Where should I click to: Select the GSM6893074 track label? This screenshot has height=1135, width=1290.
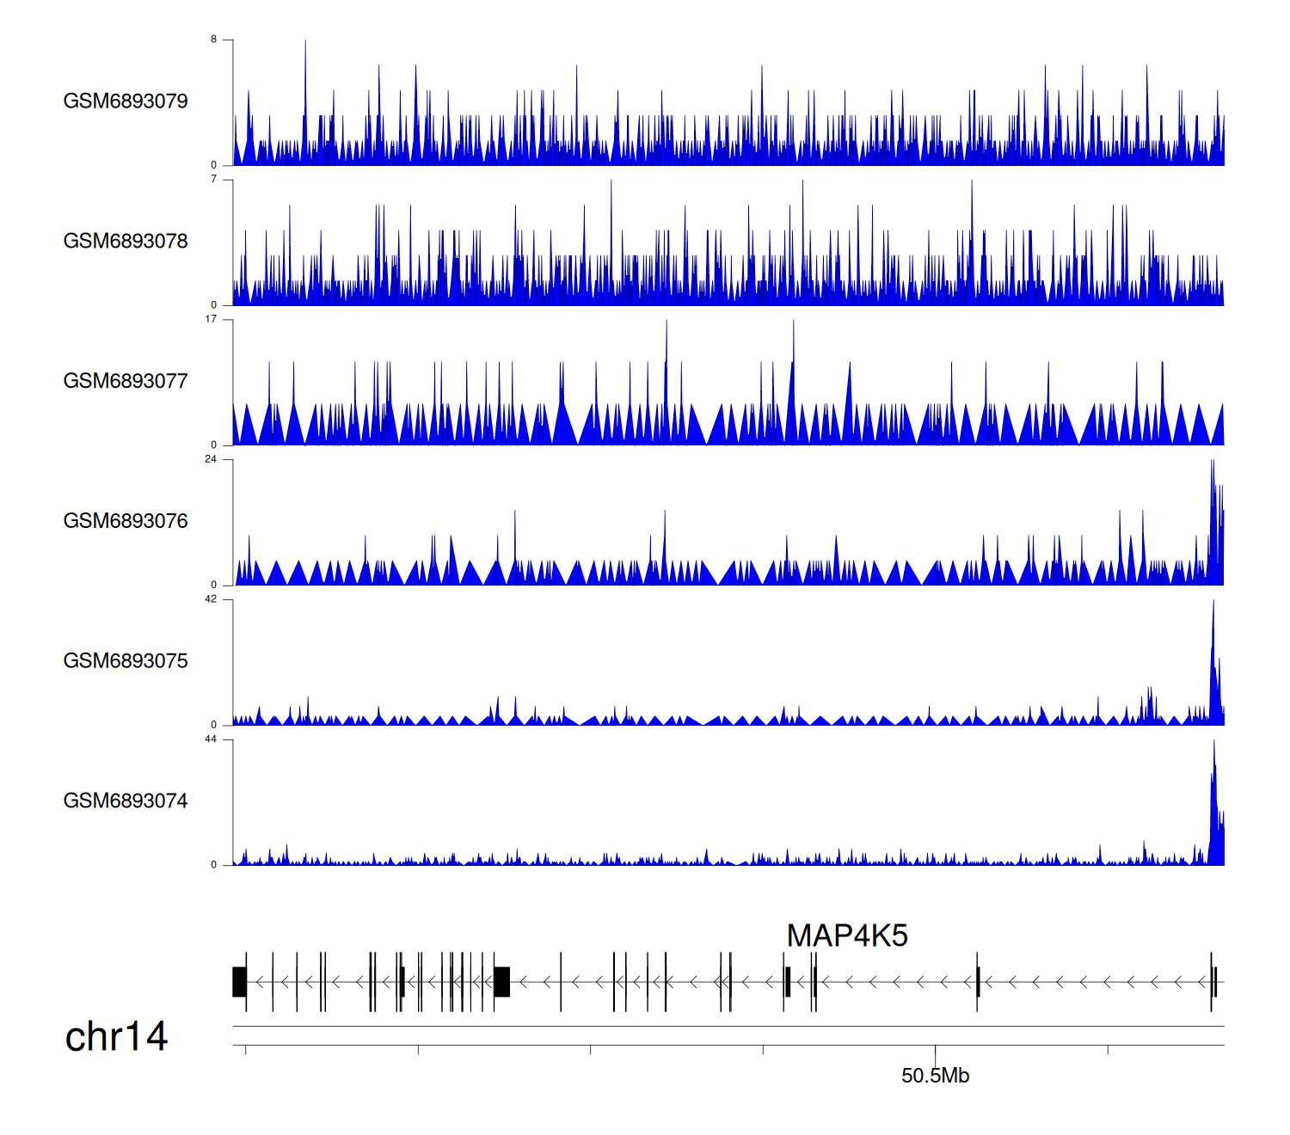click(x=126, y=801)
